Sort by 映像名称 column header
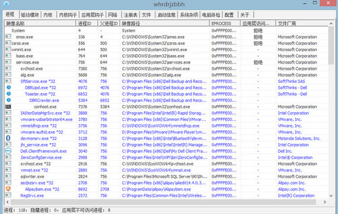This screenshot has width=338, height=214. point(40,23)
